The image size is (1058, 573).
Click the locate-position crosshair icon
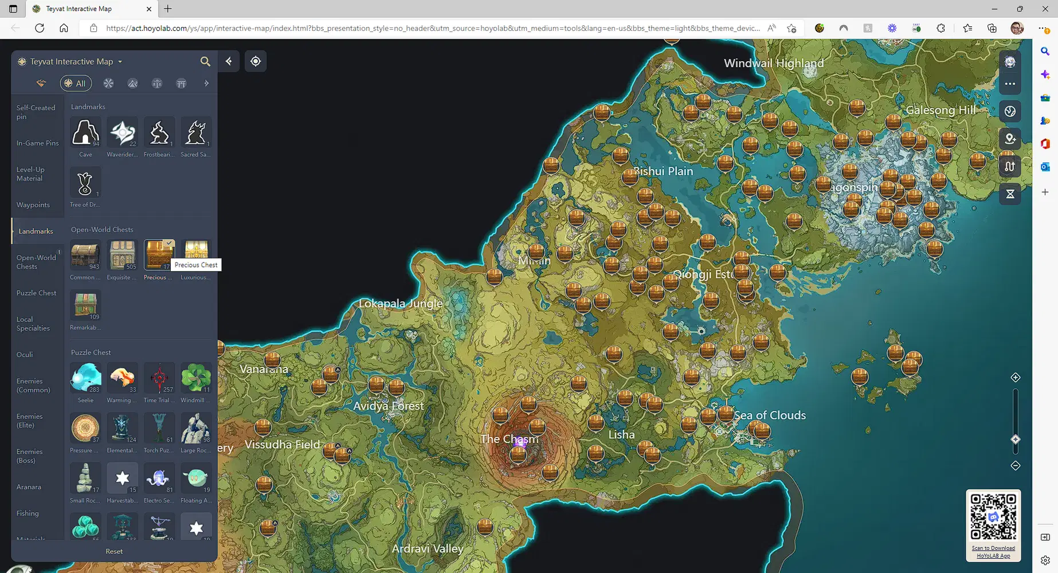[256, 61]
